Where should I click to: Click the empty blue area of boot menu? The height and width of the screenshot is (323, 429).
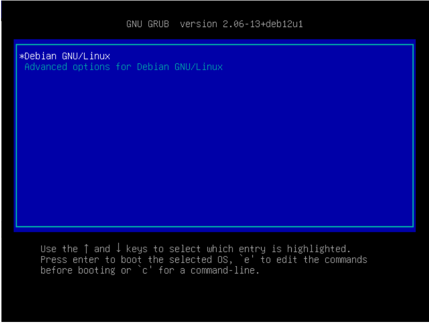click(x=215, y=148)
